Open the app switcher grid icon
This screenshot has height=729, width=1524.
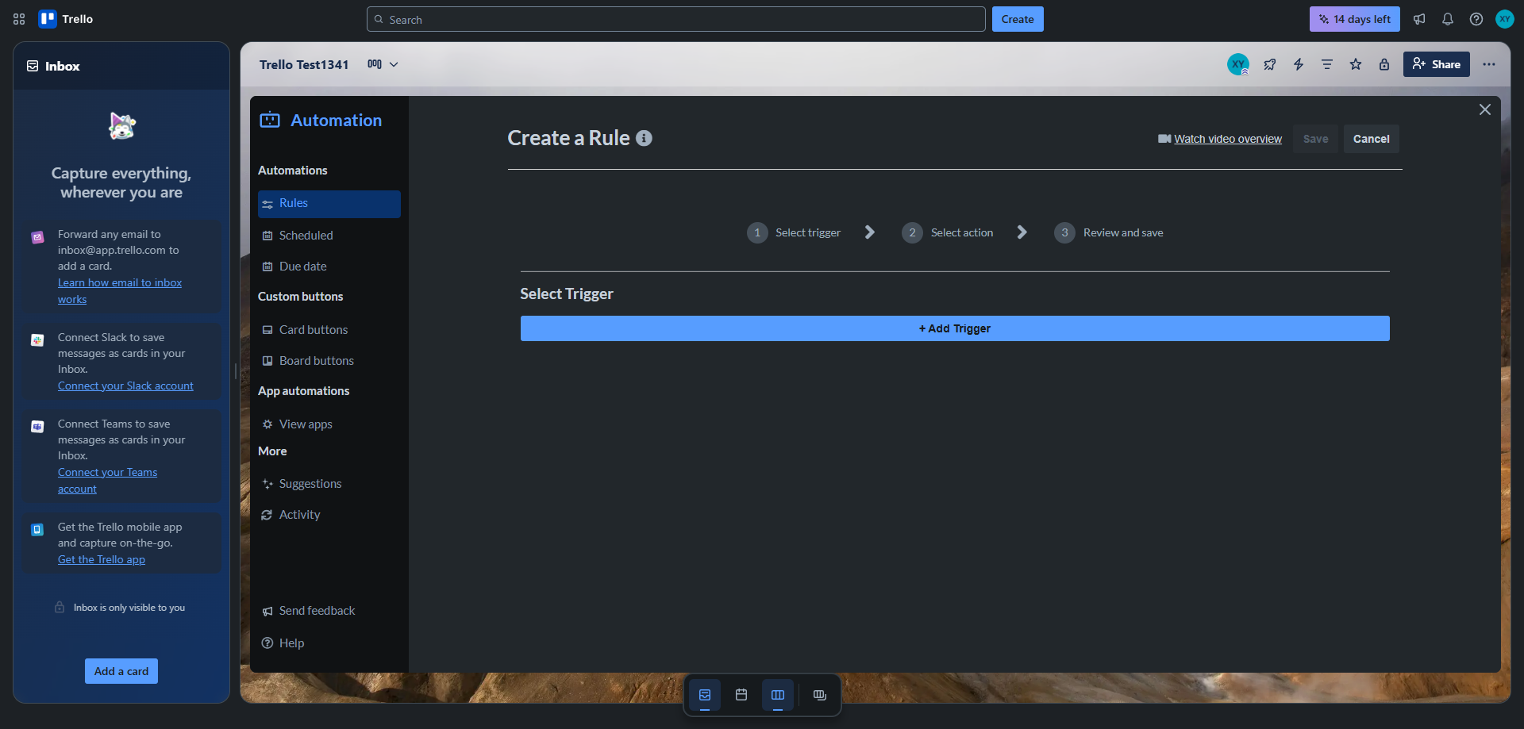pyautogui.click(x=19, y=19)
